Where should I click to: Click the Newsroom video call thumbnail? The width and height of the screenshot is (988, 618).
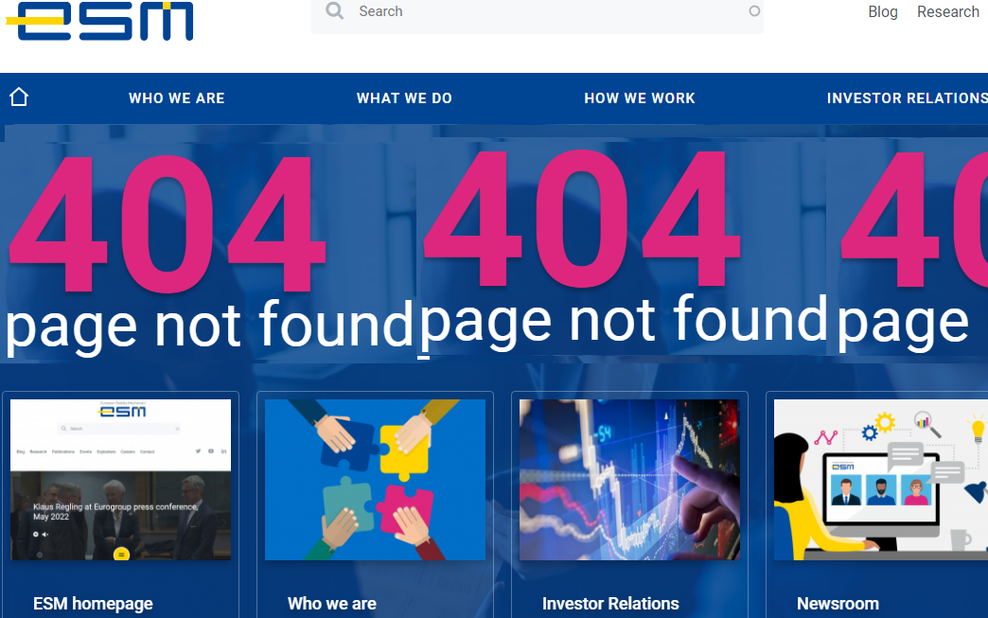coord(881,480)
